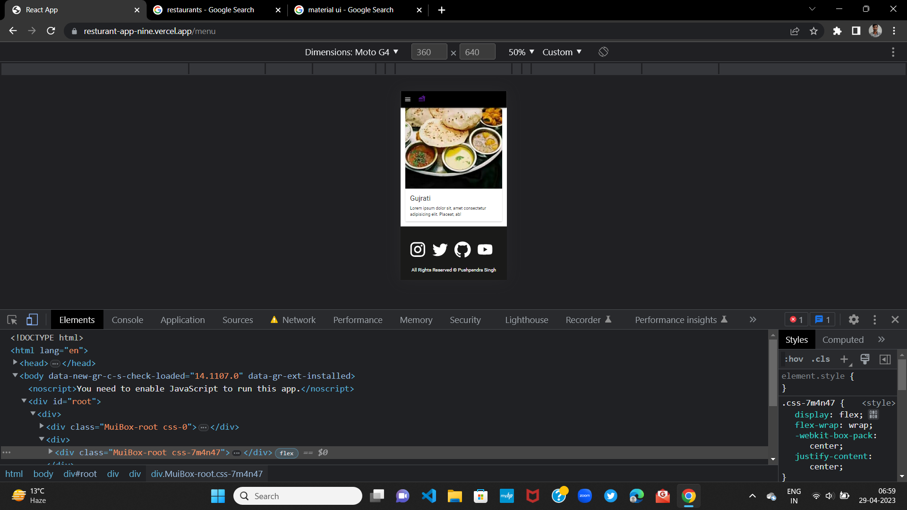The width and height of the screenshot is (907, 510).
Task: Click the inspect element picker icon
Action: (x=12, y=320)
